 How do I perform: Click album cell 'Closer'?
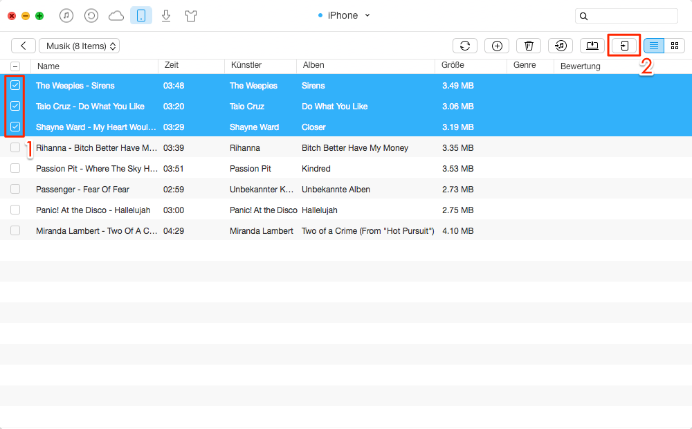[x=313, y=127]
